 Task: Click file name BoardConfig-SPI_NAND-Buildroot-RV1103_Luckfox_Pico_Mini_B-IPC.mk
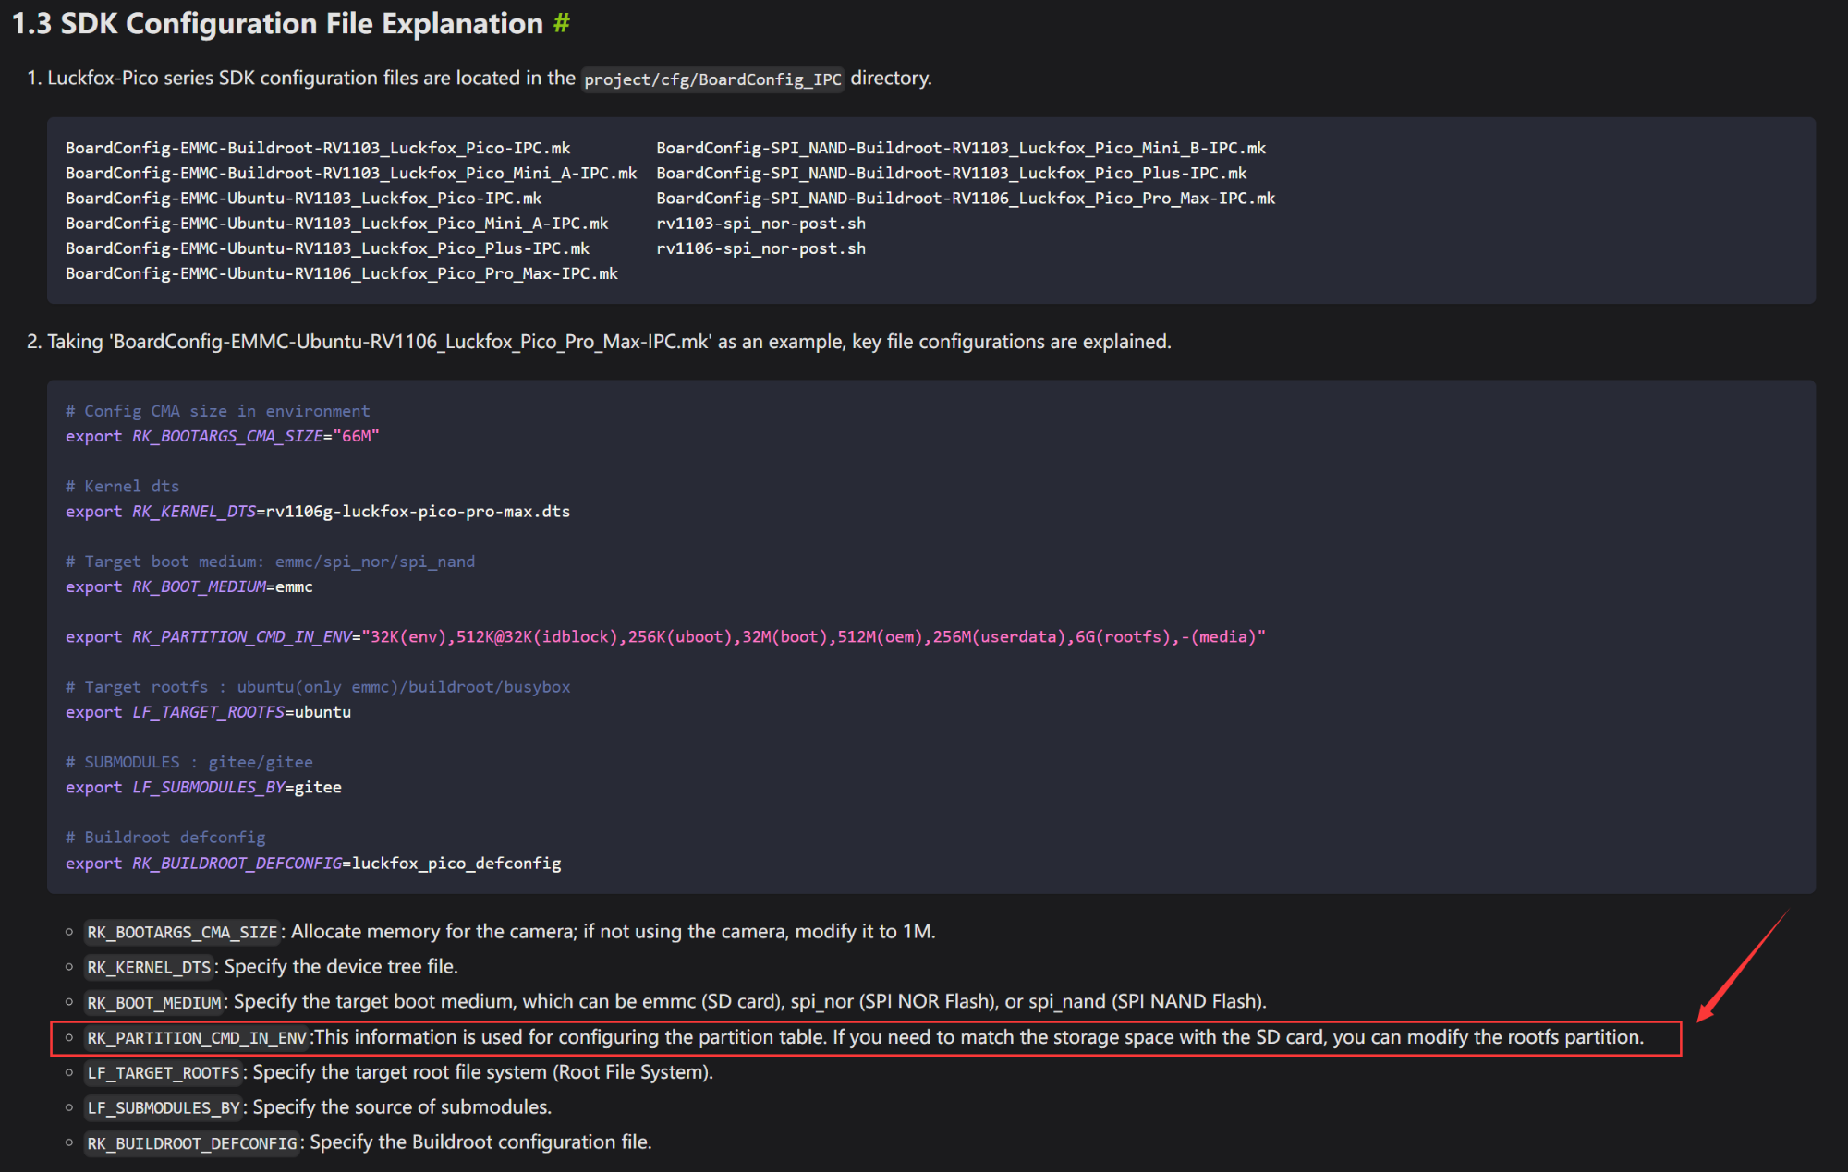[961, 148]
